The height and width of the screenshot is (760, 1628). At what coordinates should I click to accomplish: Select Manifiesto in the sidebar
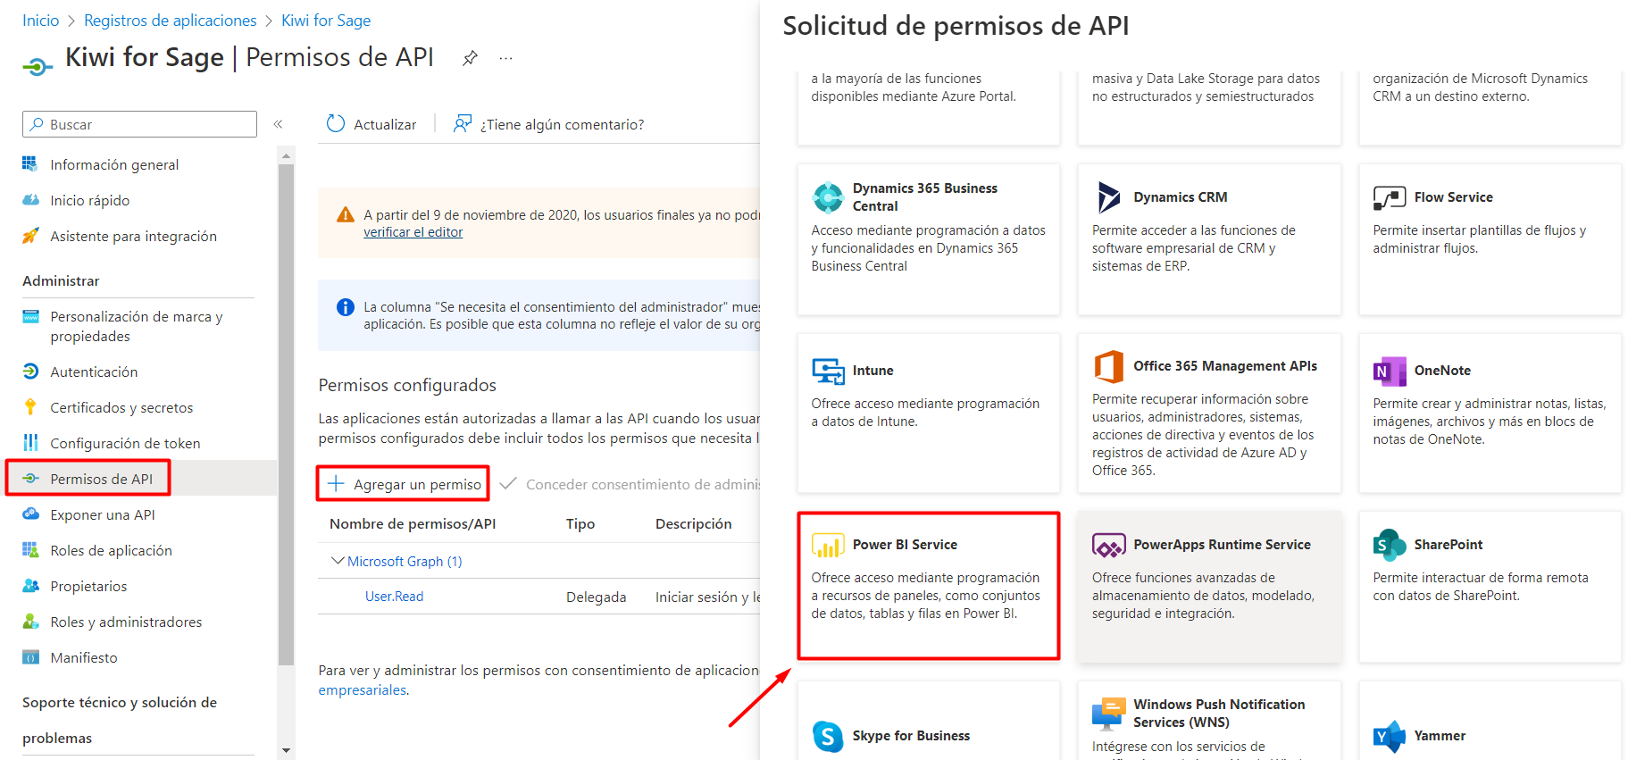point(84,657)
